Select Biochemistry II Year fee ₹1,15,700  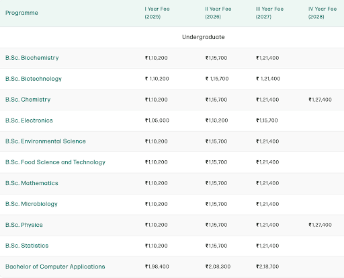216,58
